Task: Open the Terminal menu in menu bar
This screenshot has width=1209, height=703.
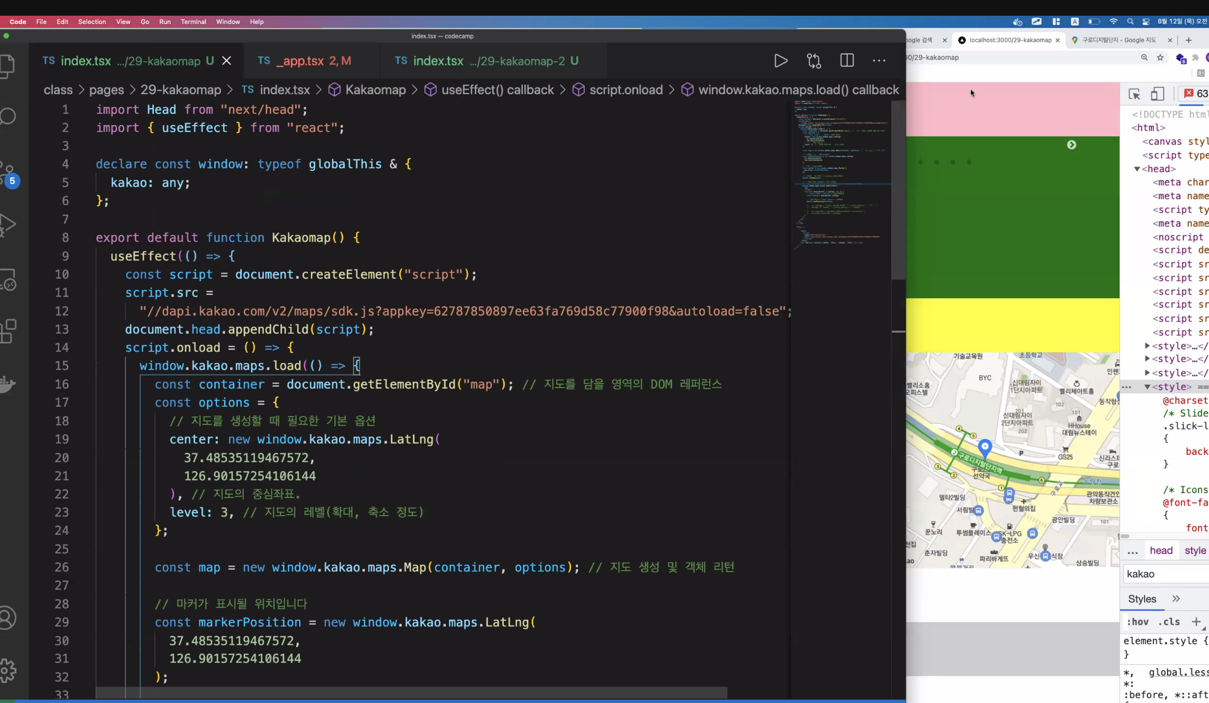Action: point(193,22)
